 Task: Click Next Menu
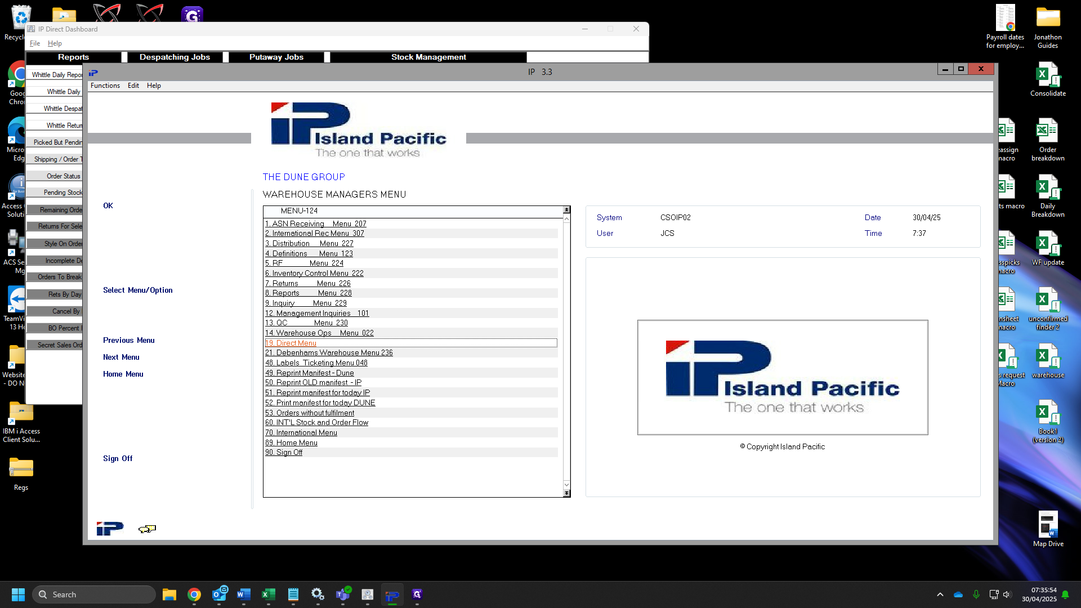(121, 357)
